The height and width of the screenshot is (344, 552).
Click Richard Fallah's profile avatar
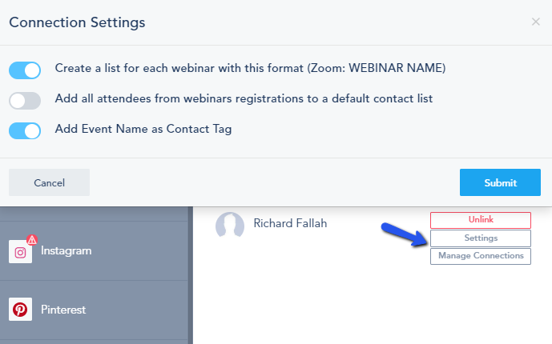[x=230, y=226]
